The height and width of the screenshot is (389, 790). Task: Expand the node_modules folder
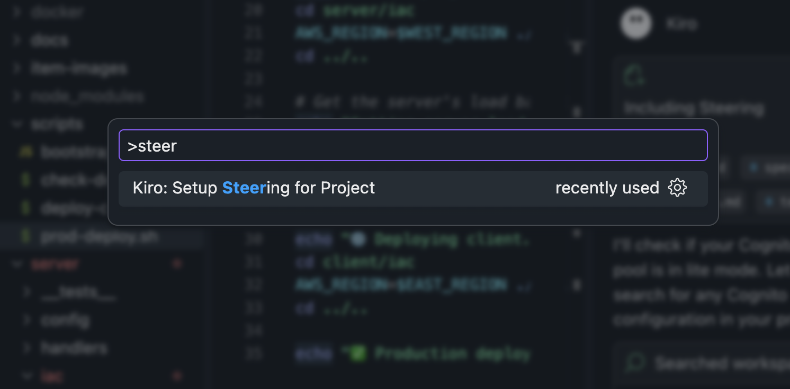(17, 96)
